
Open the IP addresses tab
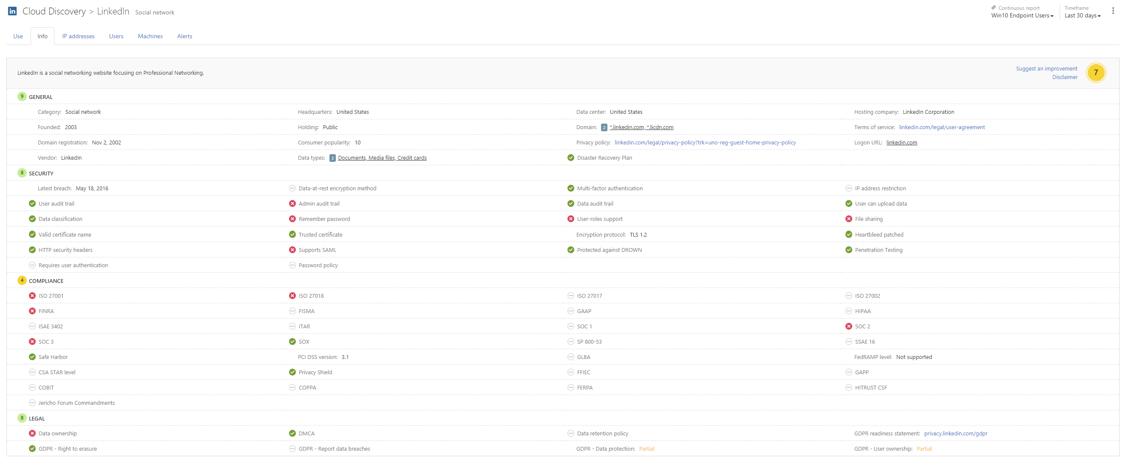tap(78, 36)
